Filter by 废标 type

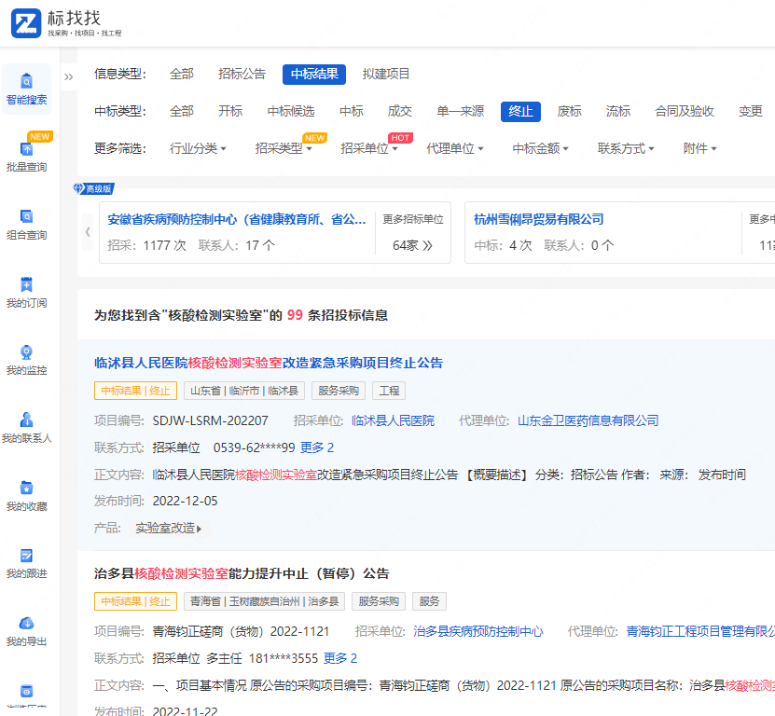[570, 111]
